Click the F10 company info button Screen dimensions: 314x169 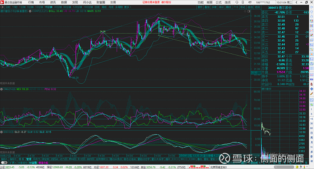coord(236,7)
